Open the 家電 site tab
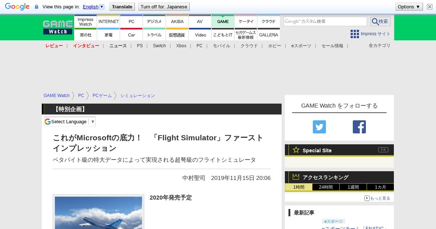Screen dimensions: 436x229 [x=109, y=35]
